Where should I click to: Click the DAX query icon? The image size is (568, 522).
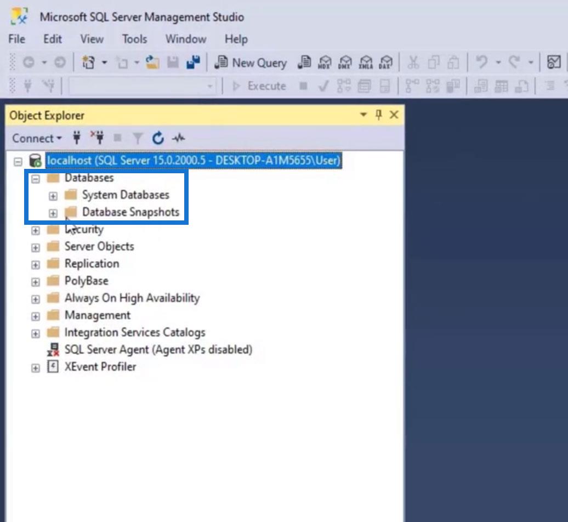386,63
